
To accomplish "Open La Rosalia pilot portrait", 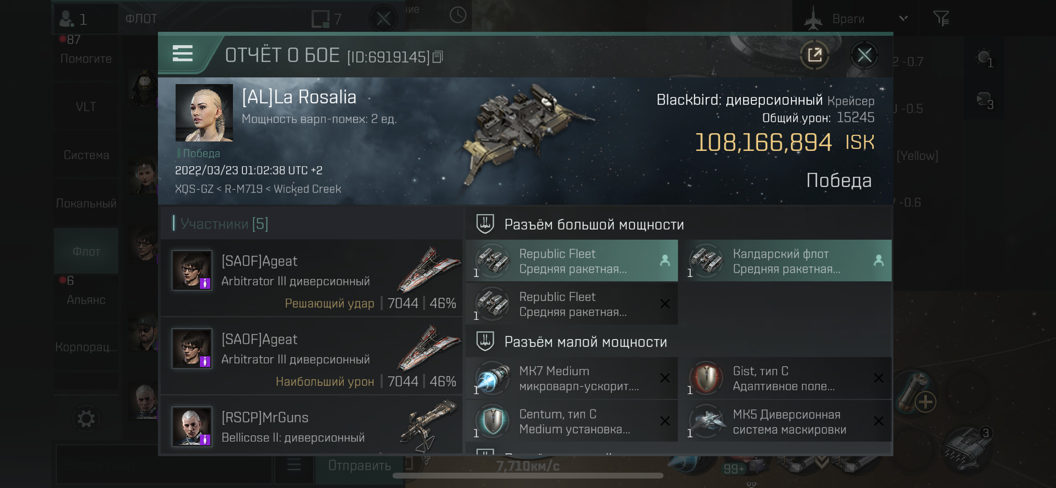I will coord(204,113).
